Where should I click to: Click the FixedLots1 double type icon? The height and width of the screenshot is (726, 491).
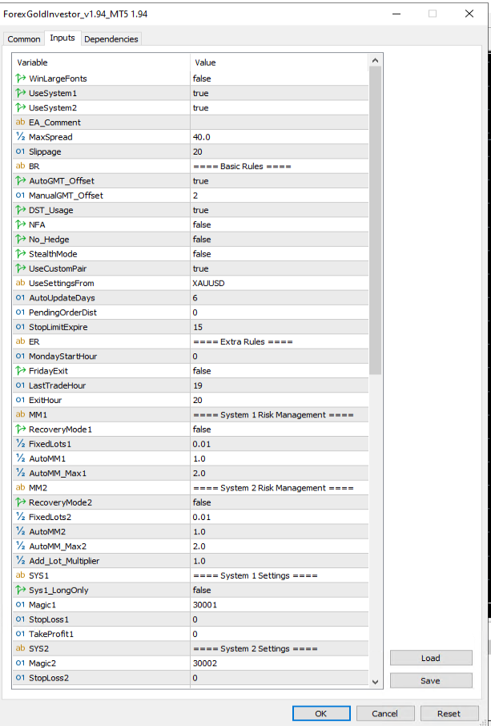click(x=20, y=444)
